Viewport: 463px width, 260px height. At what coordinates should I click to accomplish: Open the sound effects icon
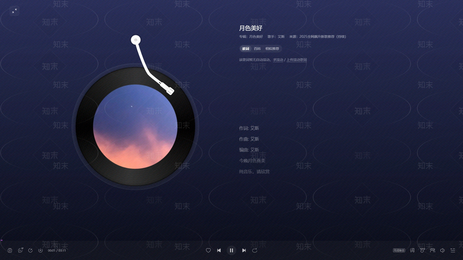422,250
